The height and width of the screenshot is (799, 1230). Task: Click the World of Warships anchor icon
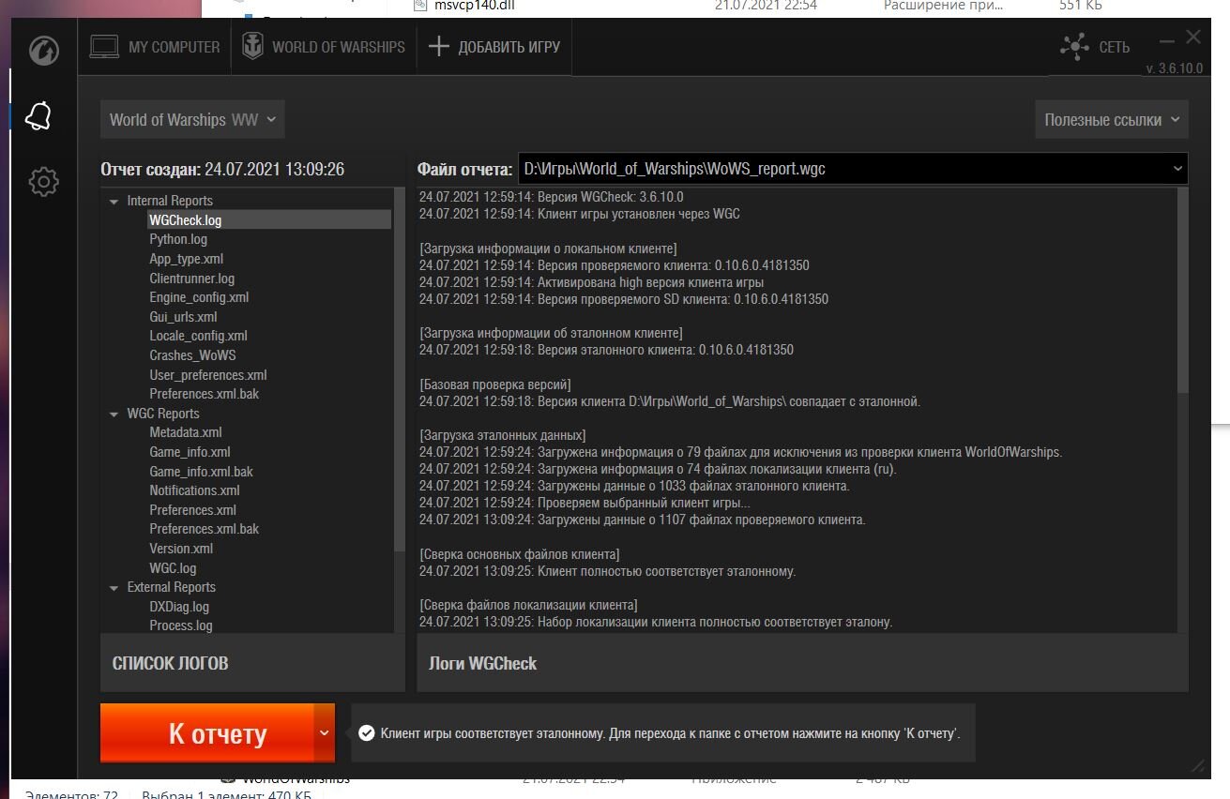252,47
